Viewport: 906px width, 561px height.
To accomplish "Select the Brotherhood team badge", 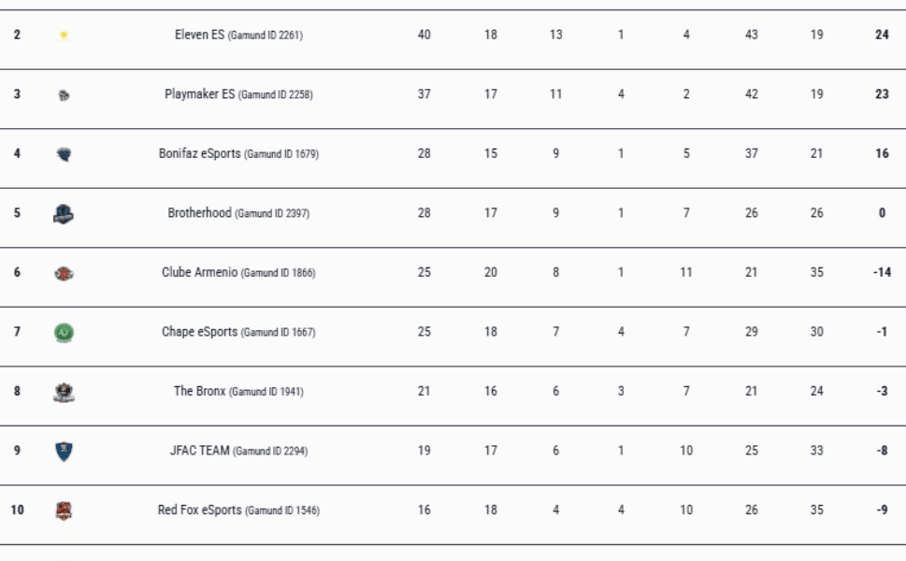I will (64, 214).
